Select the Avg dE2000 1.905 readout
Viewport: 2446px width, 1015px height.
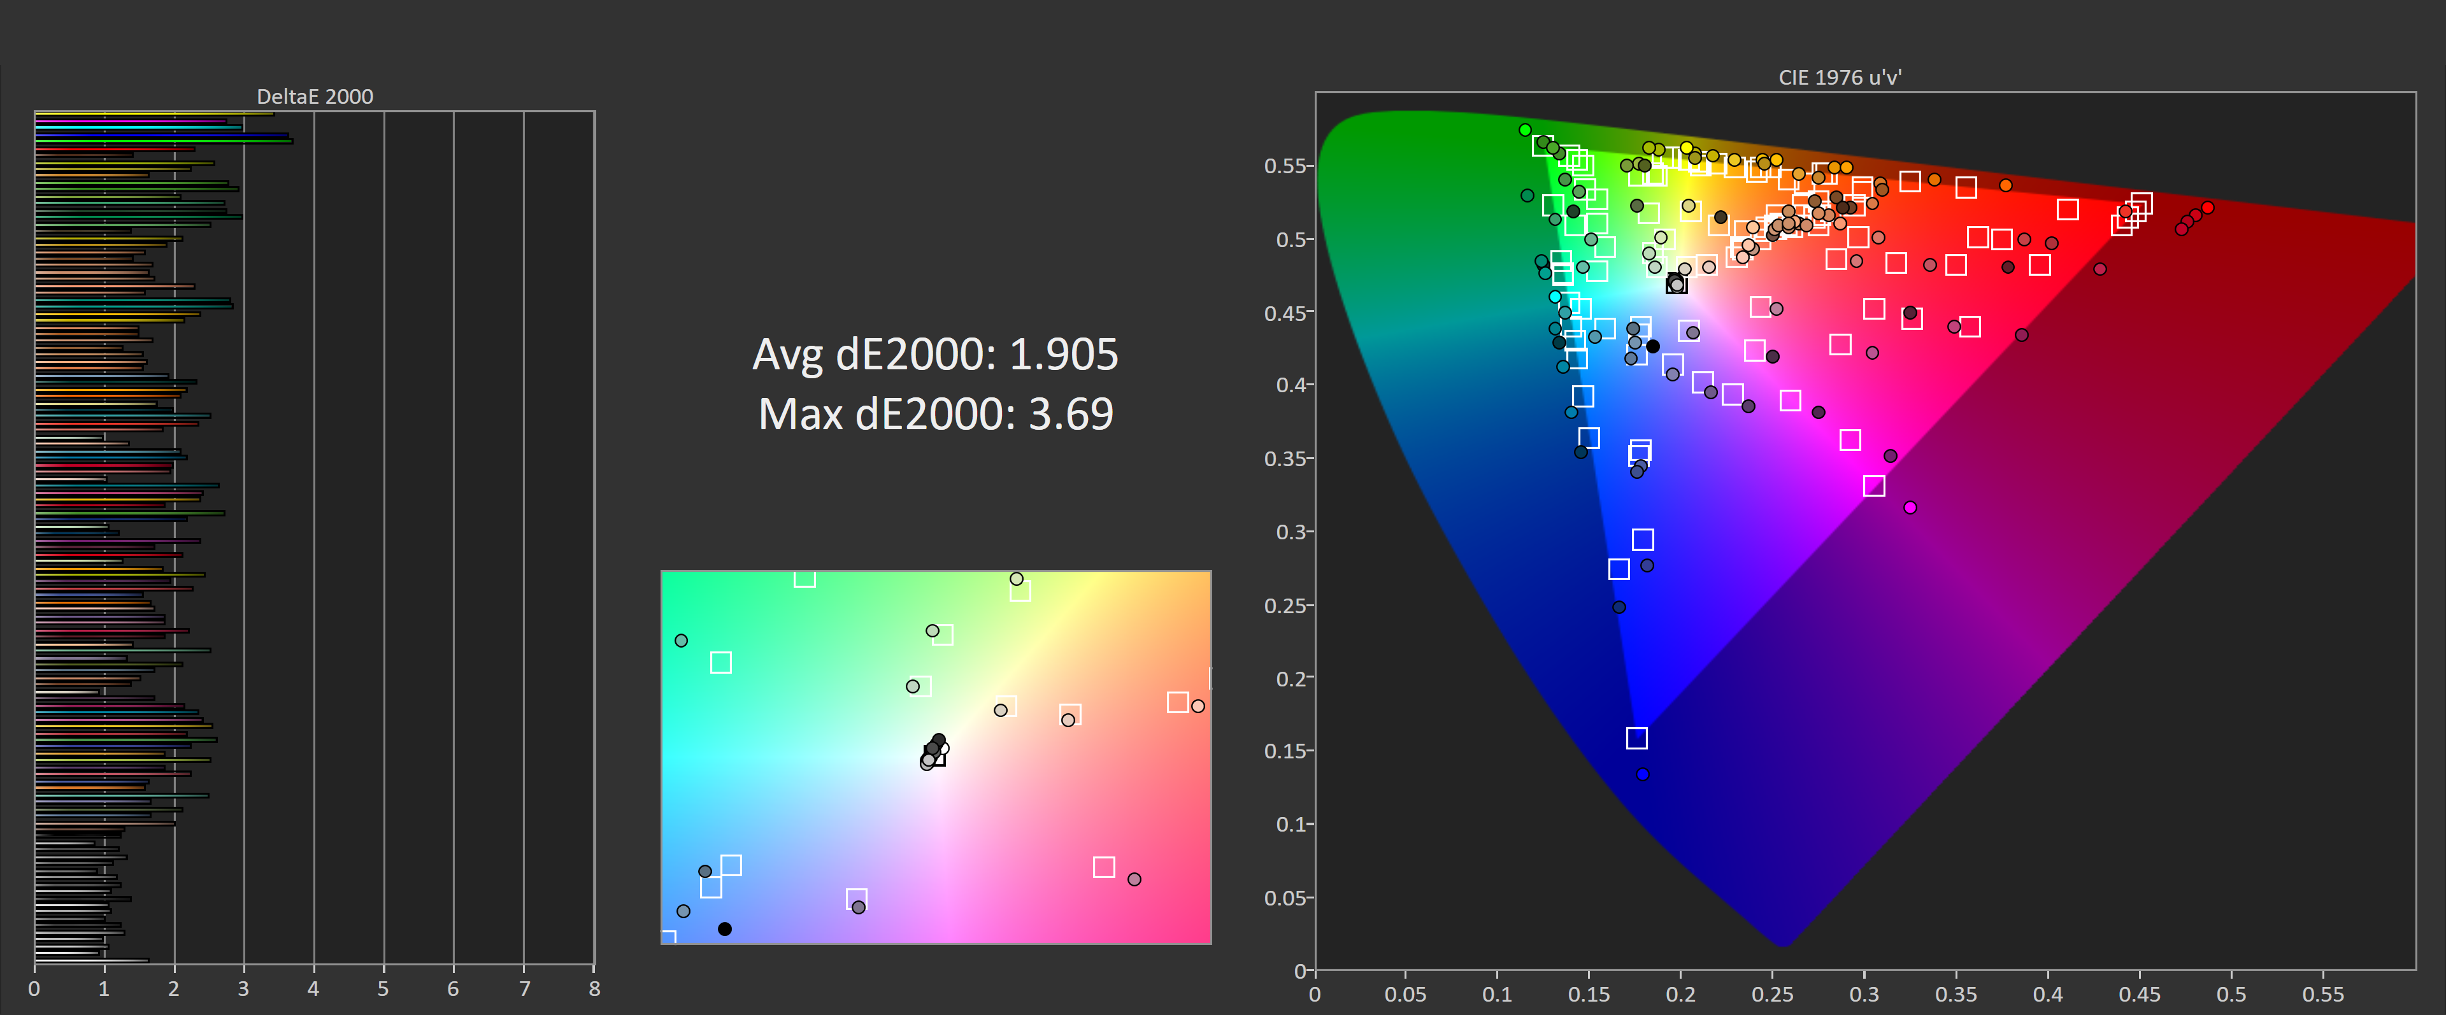pyautogui.click(x=935, y=354)
